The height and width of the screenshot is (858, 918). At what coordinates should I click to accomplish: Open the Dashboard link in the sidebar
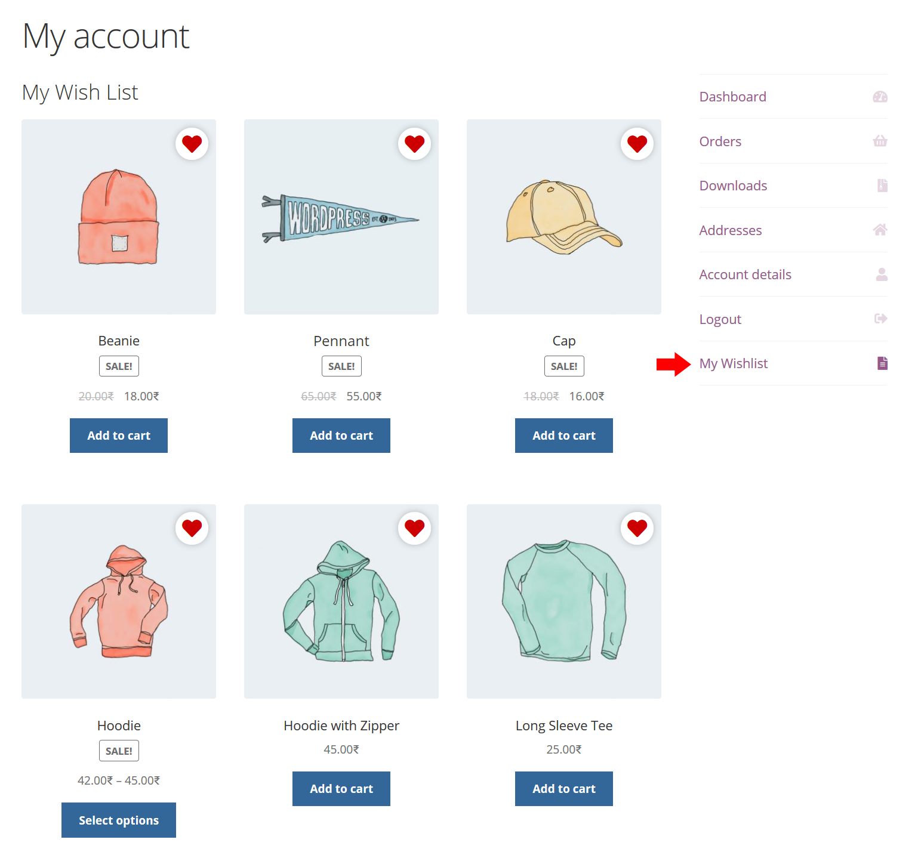coord(732,96)
